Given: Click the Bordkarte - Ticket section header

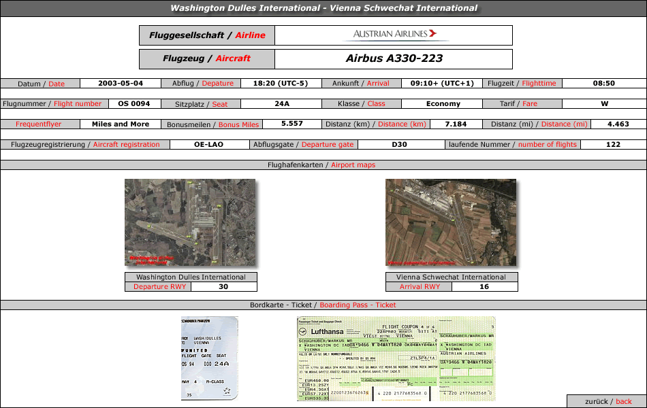Looking at the screenshot, I should [323, 305].
